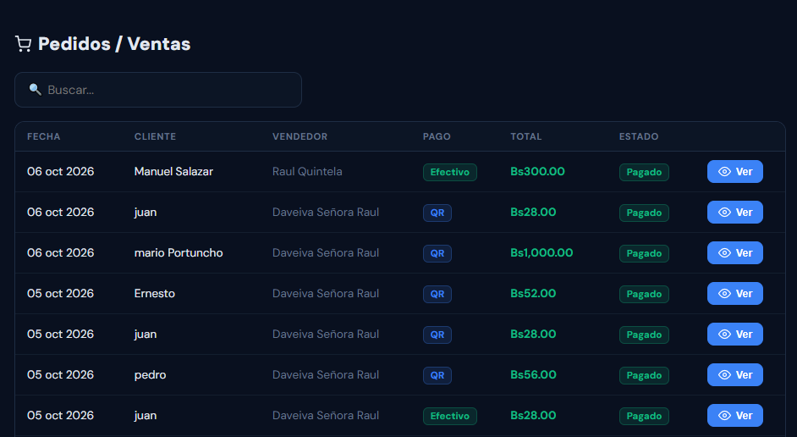The width and height of the screenshot is (797, 437).
Task: Click Pagado status in mario Portuncho row
Action: click(x=644, y=253)
